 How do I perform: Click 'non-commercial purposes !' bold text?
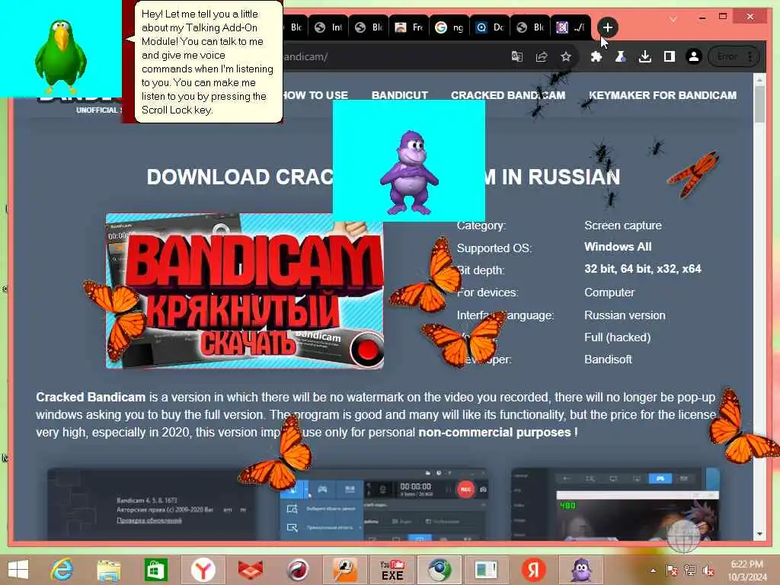(498, 433)
